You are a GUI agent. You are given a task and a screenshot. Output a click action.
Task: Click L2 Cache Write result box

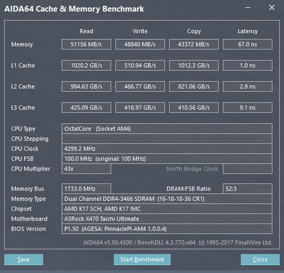140,86
